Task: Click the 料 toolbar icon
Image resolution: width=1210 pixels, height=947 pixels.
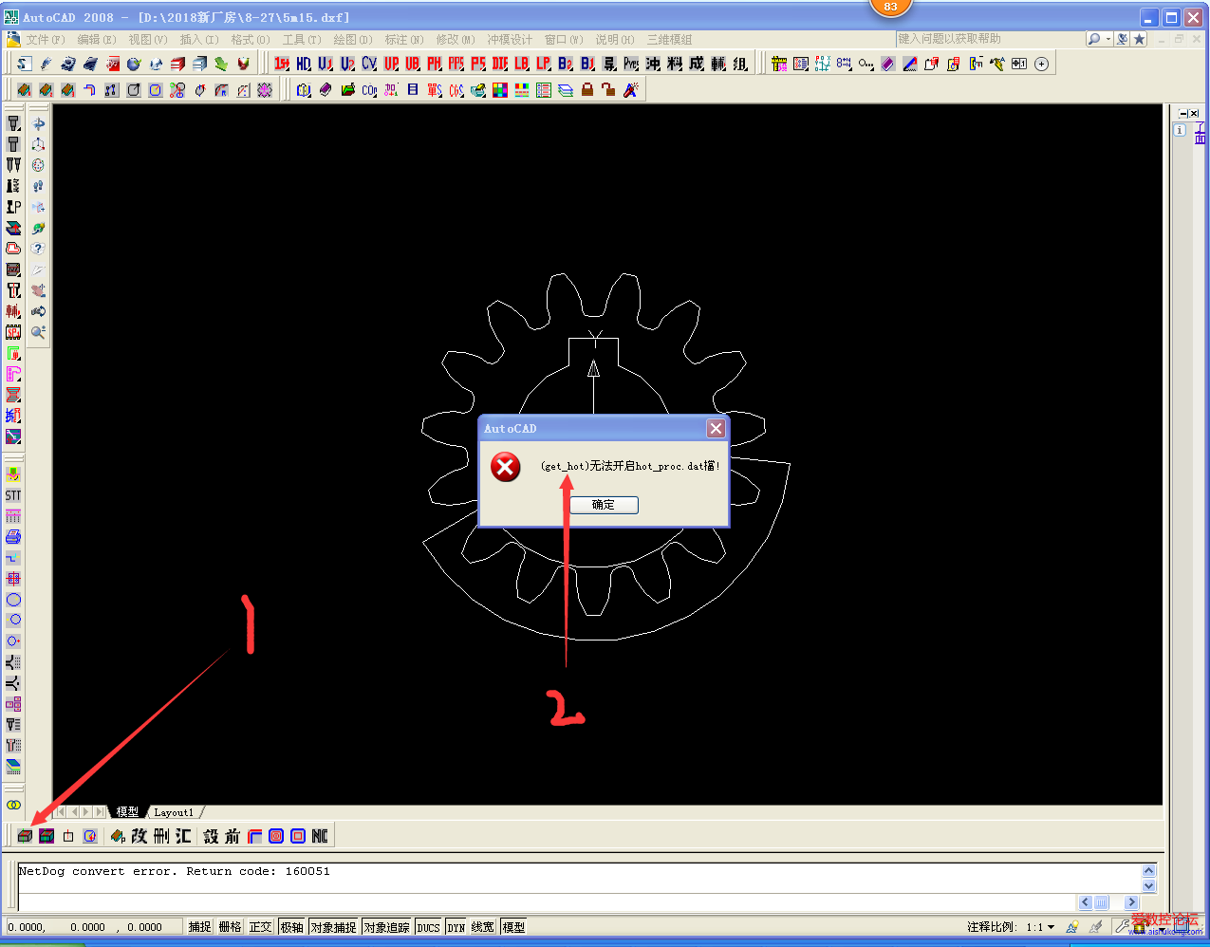Action: tap(675, 64)
